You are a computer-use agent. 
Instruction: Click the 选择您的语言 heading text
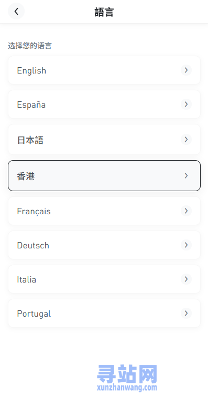pyautogui.click(x=29, y=46)
